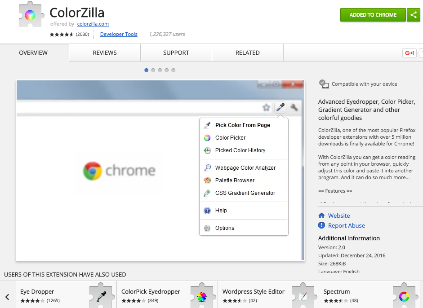Choose Color Picker menu entry

tap(244, 138)
